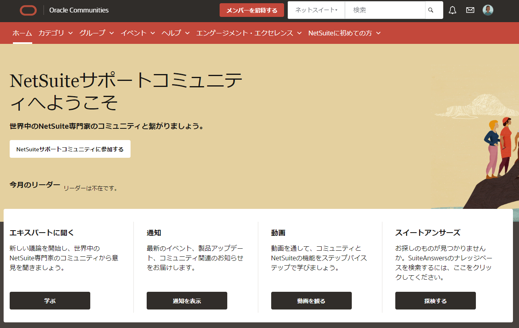The width and height of the screenshot is (519, 328).
Task: Select the ホーム tab
Action: tap(22, 33)
